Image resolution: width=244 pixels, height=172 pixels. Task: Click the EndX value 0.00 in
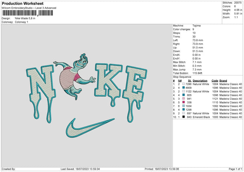(x=196, y=55)
